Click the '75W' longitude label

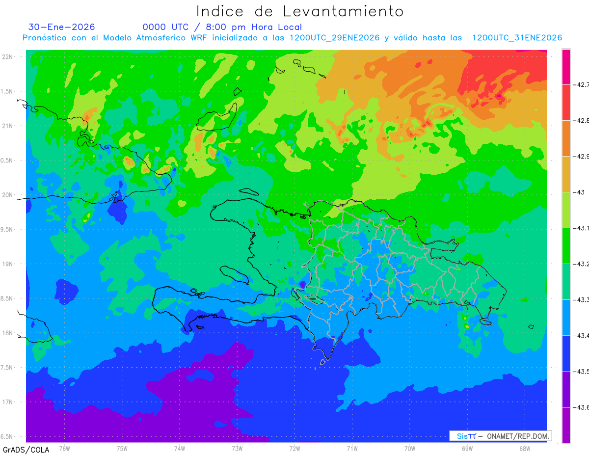[x=122, y=449]
